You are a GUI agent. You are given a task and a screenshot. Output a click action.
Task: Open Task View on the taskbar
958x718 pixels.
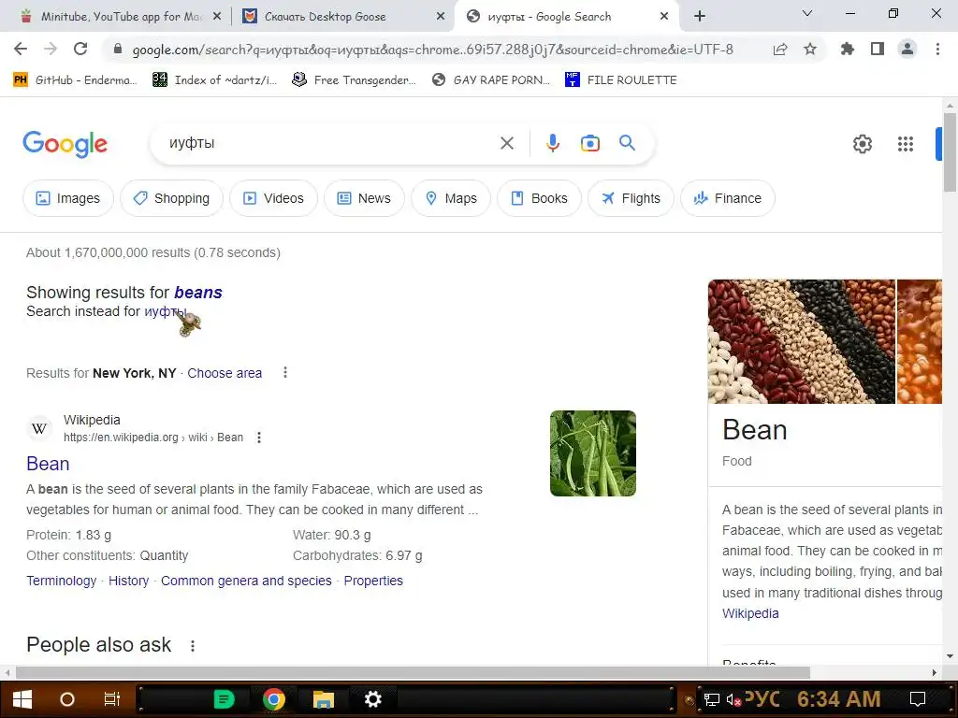click(x=112, y=699)
